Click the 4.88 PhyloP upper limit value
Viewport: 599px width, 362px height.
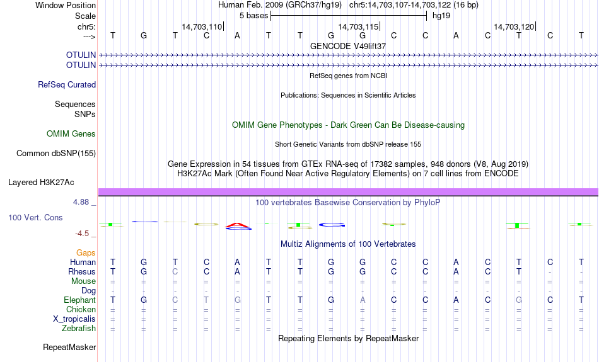(81, 202)
